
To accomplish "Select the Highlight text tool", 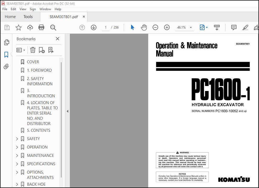I will (245, 27).
